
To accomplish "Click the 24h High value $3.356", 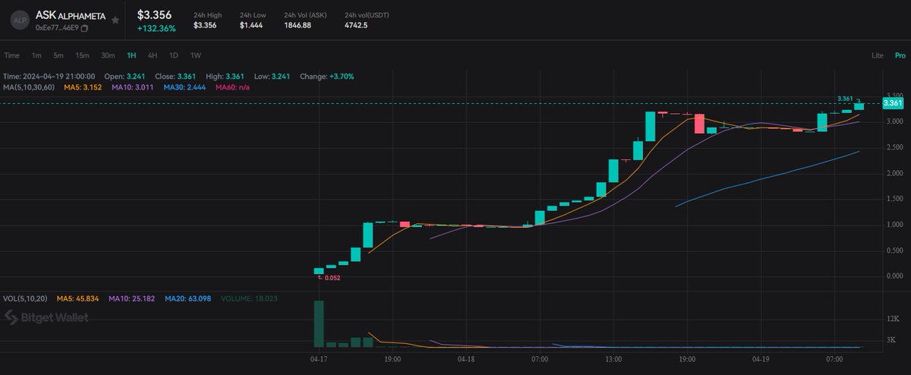I will [x=205, y=25].
